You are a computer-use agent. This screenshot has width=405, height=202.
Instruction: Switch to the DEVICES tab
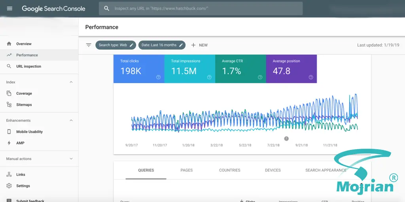[x=273, y=170]
